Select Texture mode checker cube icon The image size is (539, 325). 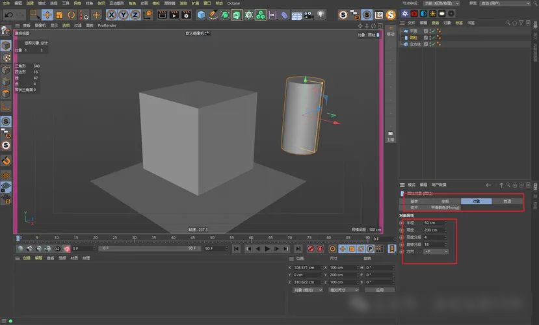coord(6,57)
